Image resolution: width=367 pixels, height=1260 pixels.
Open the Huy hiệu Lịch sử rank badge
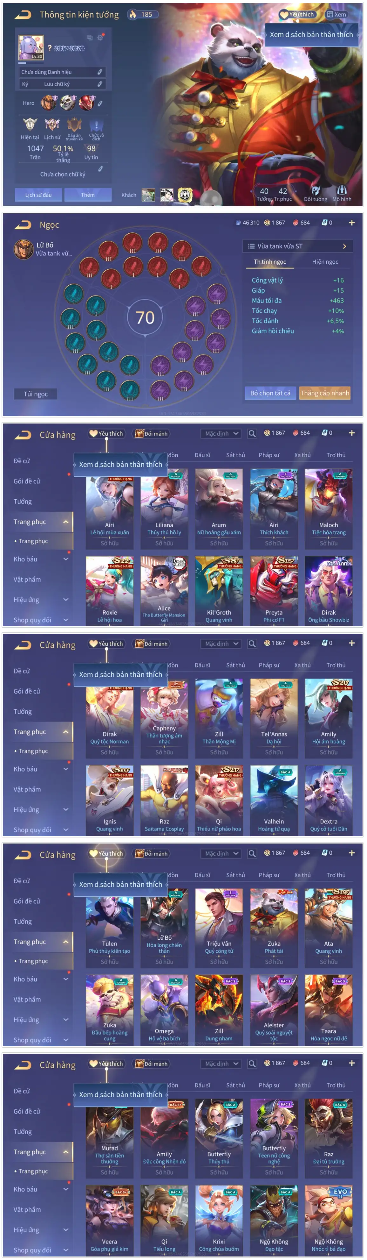click(52, 125)
